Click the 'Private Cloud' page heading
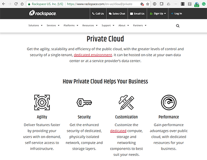 click(105, 39)
